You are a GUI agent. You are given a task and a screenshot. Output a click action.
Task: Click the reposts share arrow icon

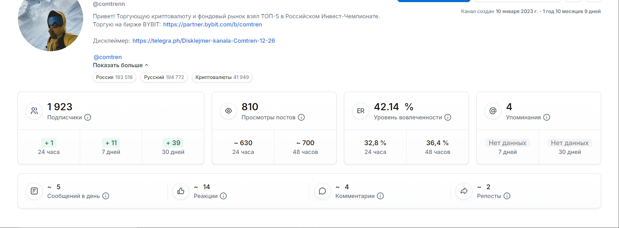[x=464, y=191]
